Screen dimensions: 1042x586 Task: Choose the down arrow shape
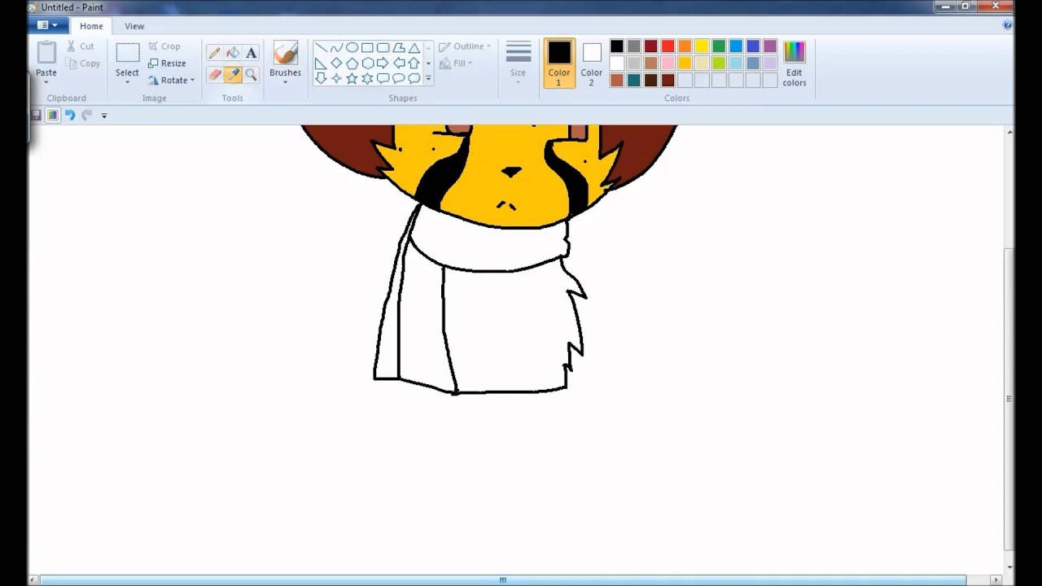(321, 78)
